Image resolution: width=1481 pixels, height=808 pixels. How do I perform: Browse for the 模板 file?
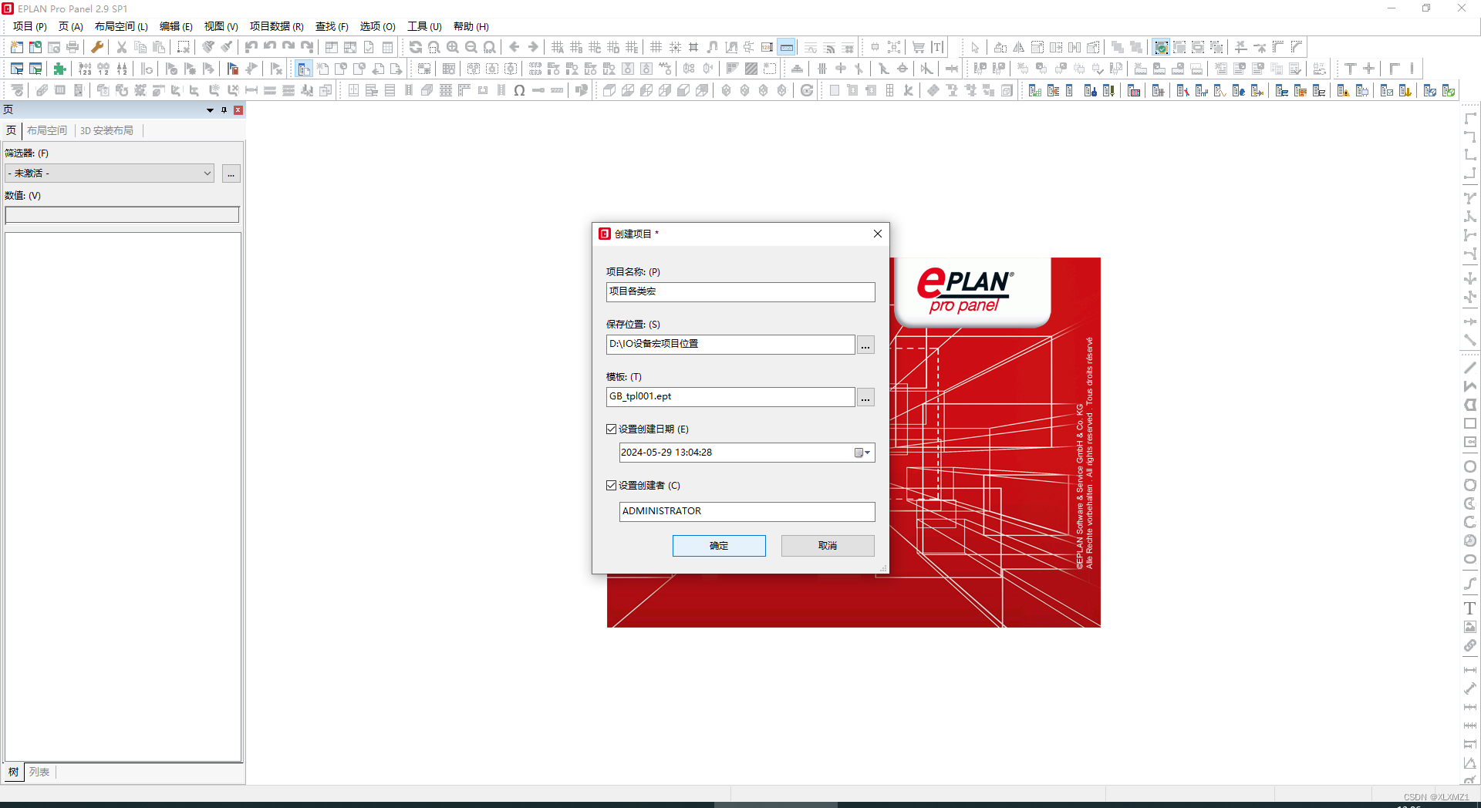(x=865, y=397)
